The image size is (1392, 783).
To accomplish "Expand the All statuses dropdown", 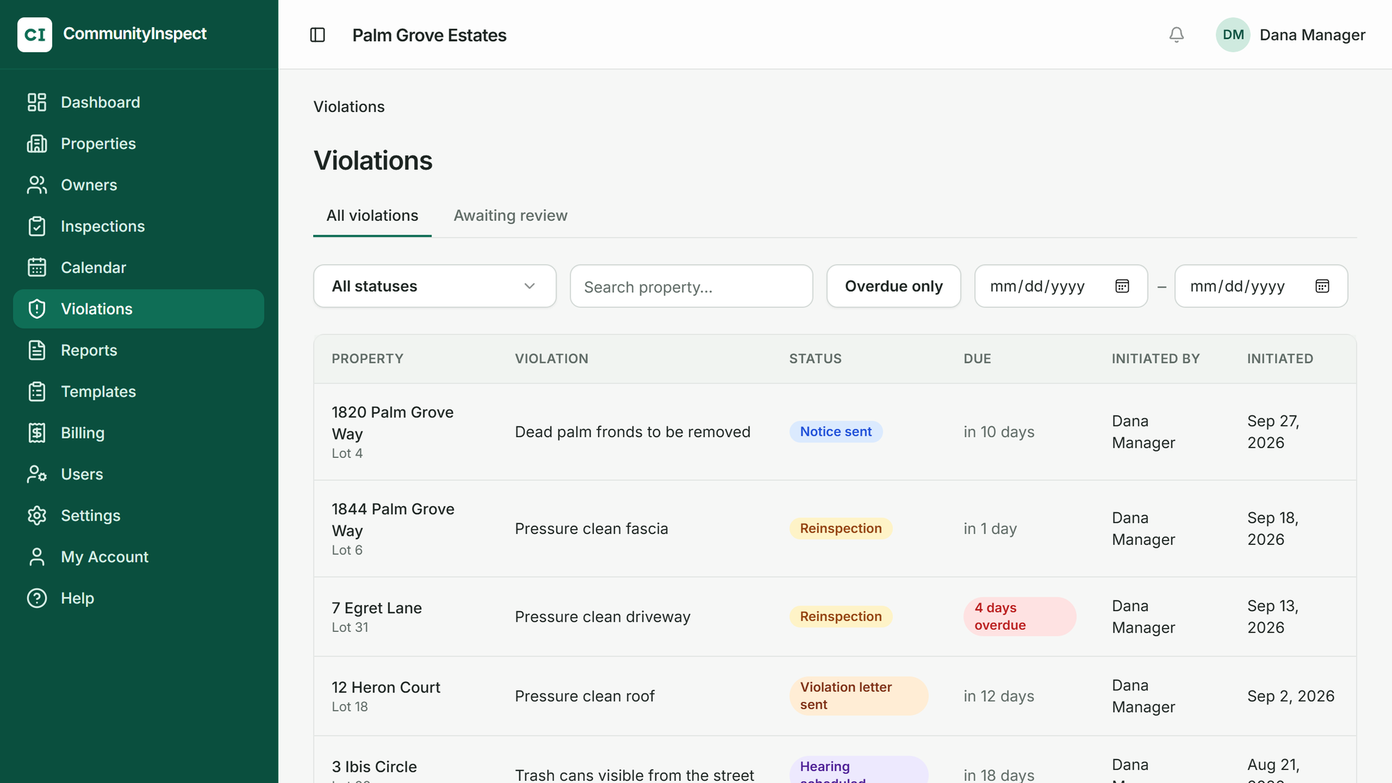I will pos(435,286).
